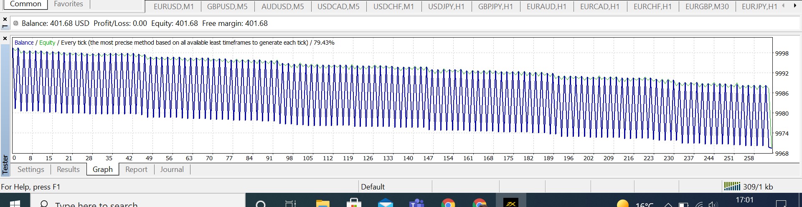Open File Explorer from the taskbar
The width and height of the screenshot is (802, 207).
pos(322,203)
